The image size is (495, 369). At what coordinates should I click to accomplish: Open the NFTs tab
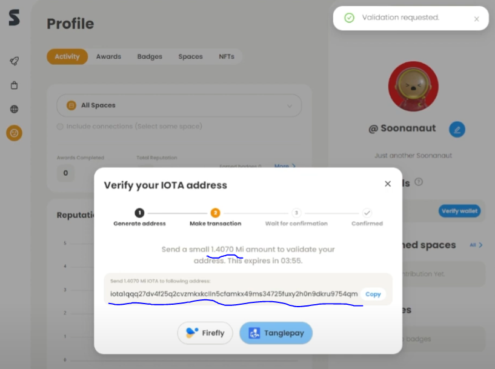point(227,57)
